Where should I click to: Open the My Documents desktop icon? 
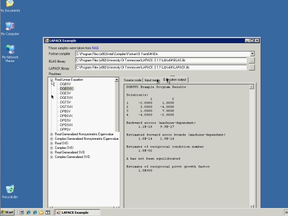[x=10, y=6]
